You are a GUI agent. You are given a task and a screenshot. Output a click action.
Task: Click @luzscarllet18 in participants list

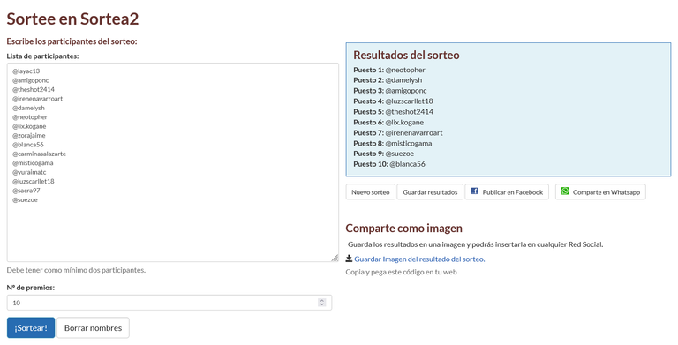coord(34,182)
